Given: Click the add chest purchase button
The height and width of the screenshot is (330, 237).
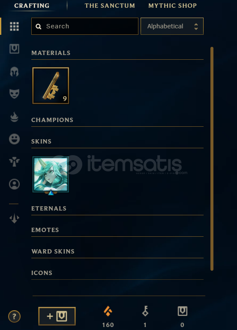Looking at the screenshot, I should 57,316.
